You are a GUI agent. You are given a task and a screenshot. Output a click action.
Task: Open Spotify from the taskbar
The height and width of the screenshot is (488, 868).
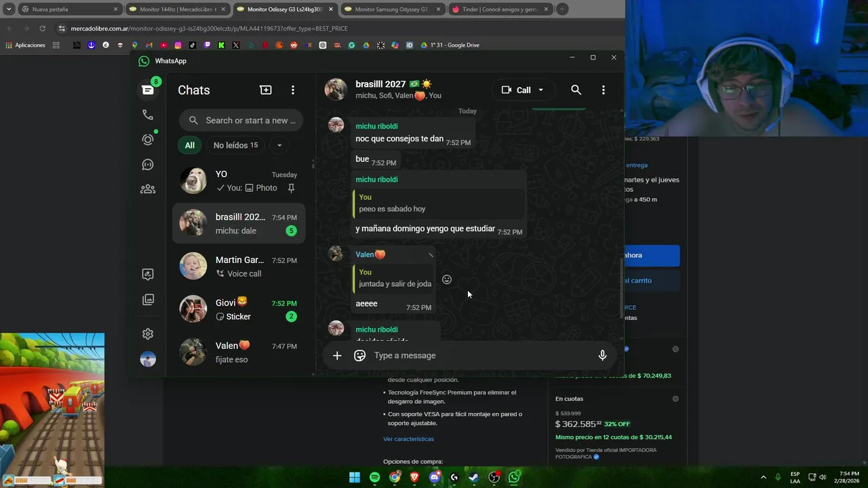tap(375, 477)
